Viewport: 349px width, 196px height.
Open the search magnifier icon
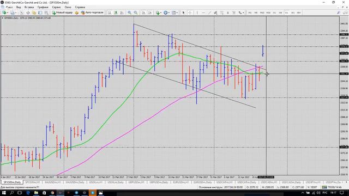[339, 13]
